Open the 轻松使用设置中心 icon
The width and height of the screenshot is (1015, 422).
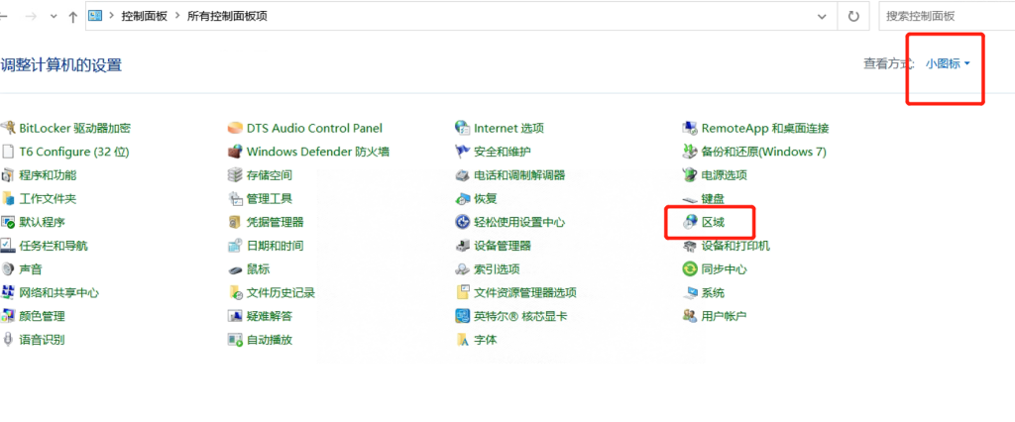462,222
